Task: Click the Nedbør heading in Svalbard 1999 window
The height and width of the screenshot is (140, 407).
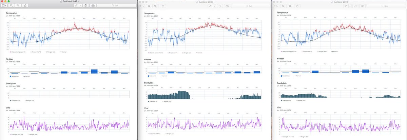Action: click(x=10, y=59)
